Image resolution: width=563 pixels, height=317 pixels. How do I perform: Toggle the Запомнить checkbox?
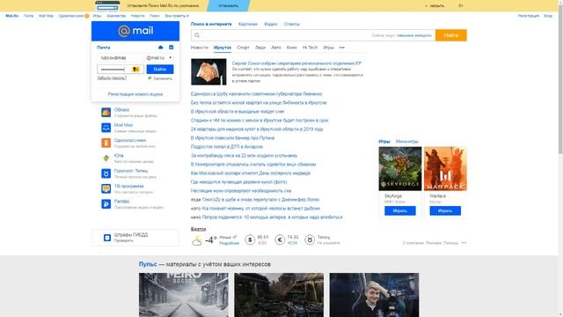click(150, 78)
